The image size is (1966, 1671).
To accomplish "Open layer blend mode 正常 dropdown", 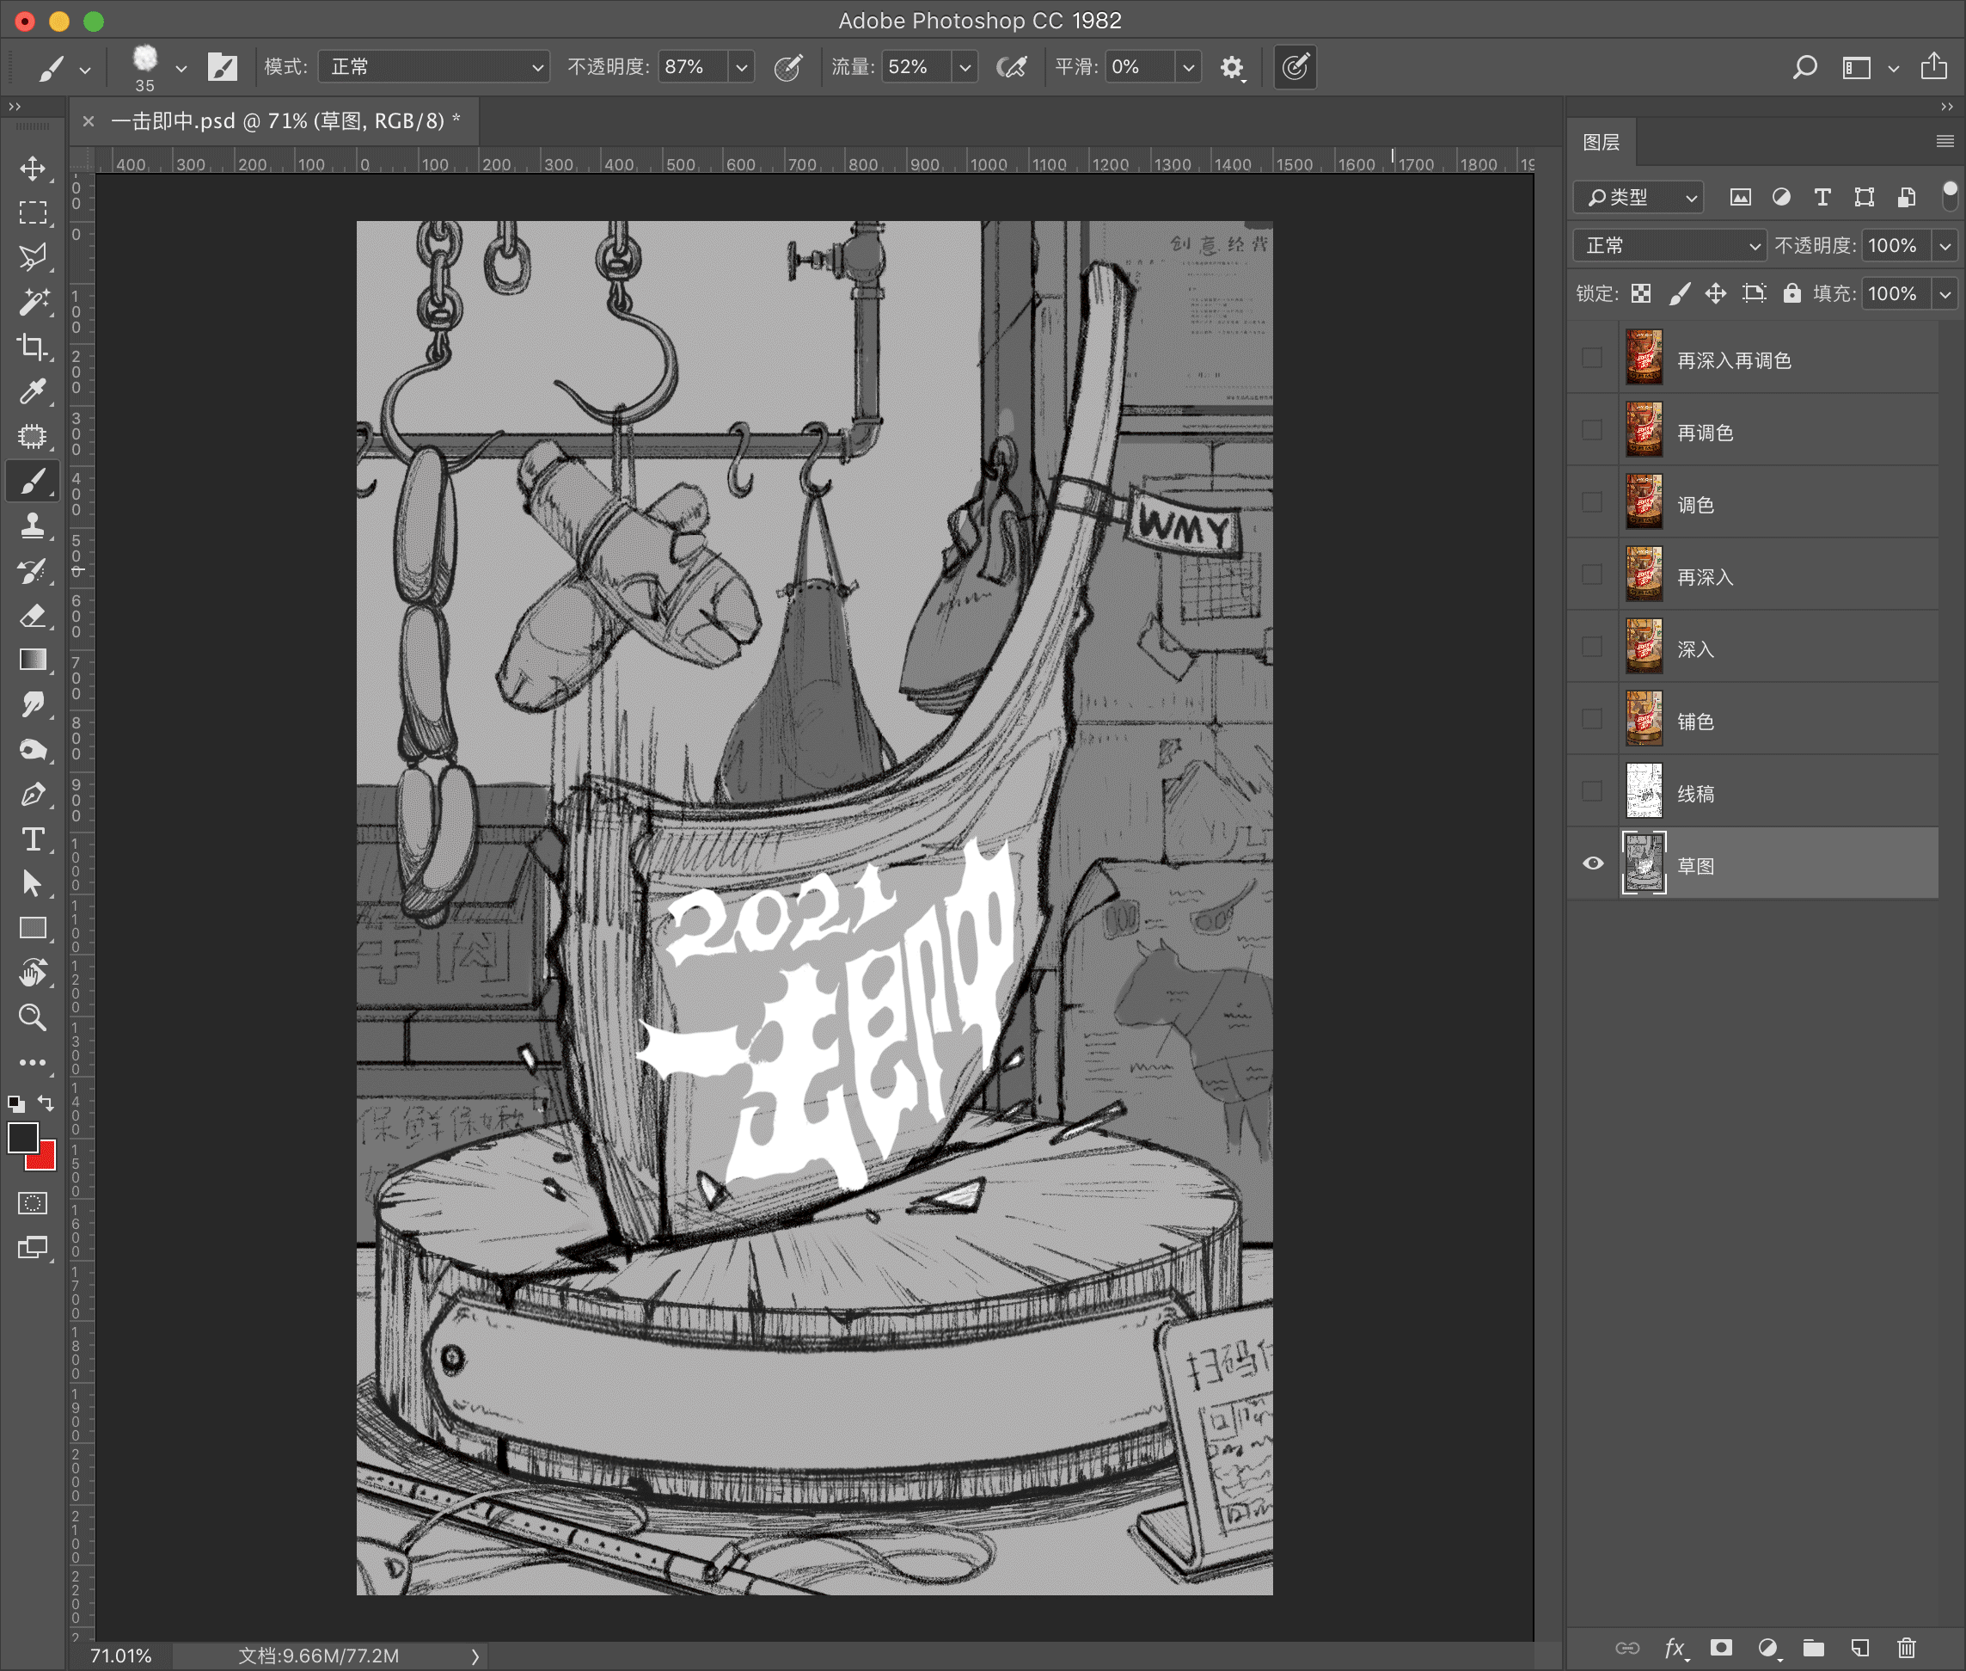I will click(1669, 245).
